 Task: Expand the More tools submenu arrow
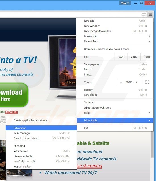click(149, 120)
